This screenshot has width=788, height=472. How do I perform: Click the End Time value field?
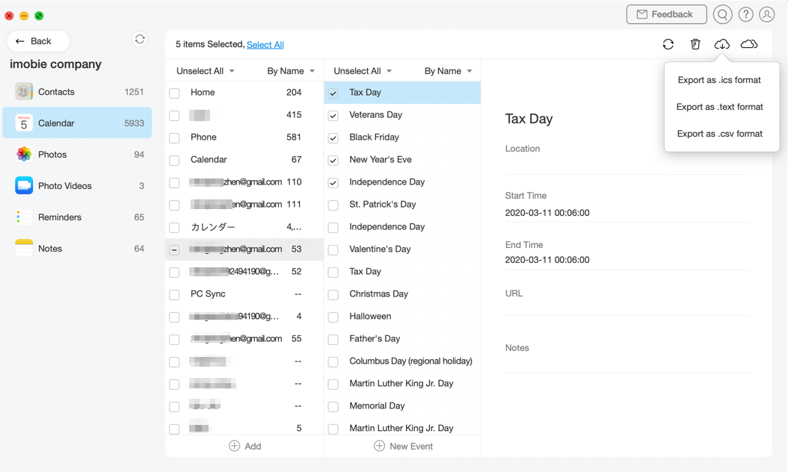[x=627, y=260]
